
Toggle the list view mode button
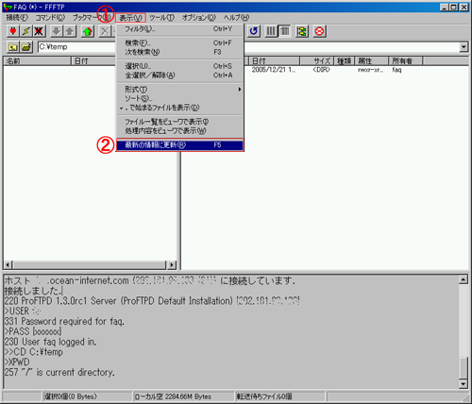(x=271, y=31)
